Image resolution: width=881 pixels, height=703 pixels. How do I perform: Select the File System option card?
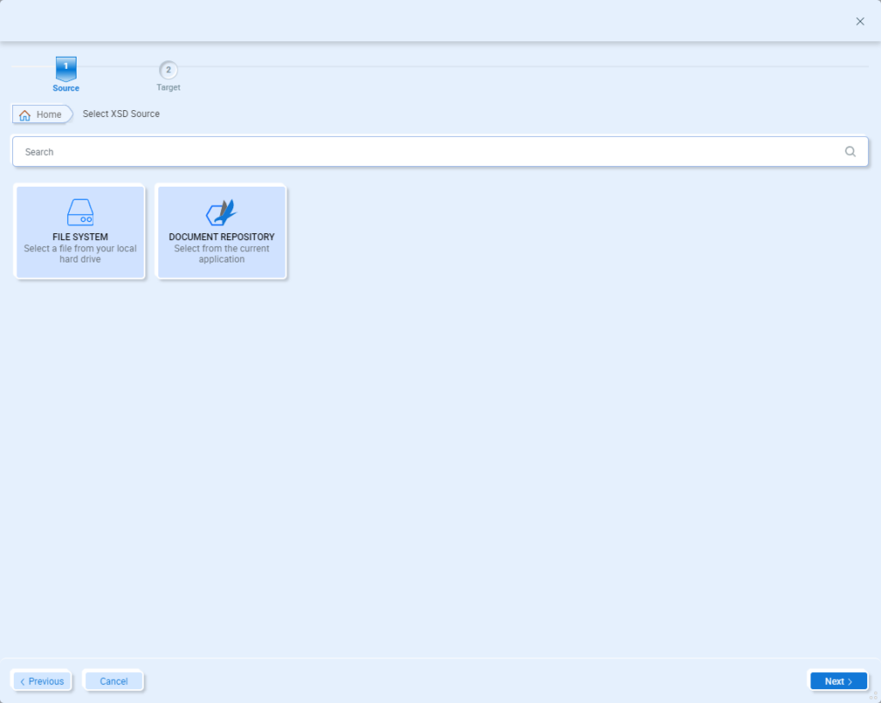click(80, 232)
